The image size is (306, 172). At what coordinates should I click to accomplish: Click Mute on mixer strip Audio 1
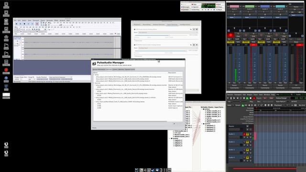[x=230, y=42]
